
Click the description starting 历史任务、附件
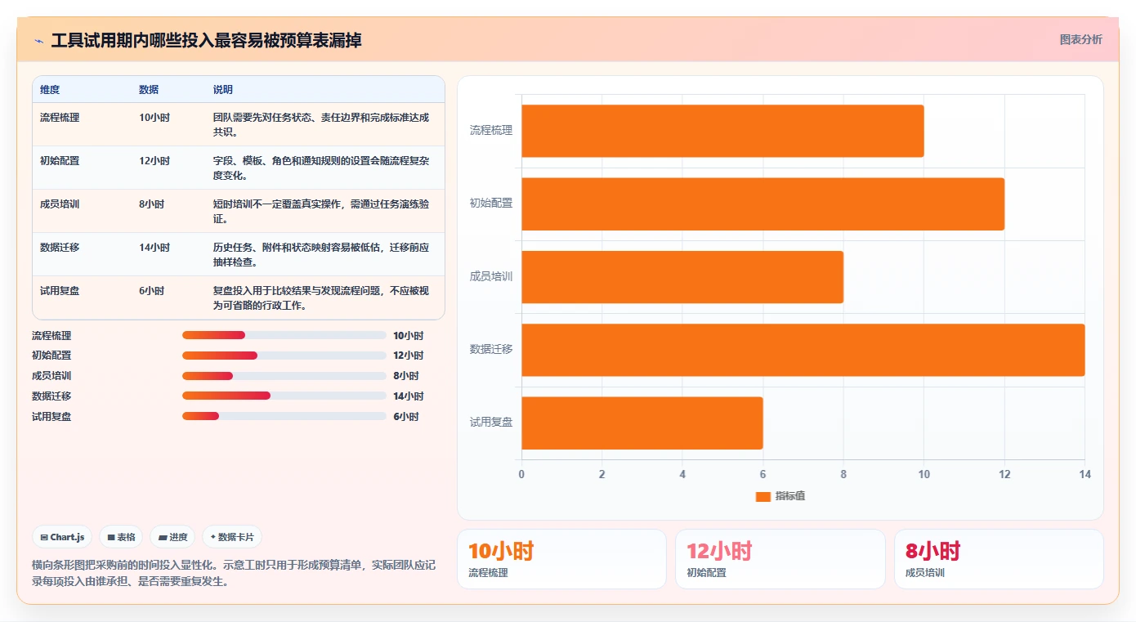[322, 254]
